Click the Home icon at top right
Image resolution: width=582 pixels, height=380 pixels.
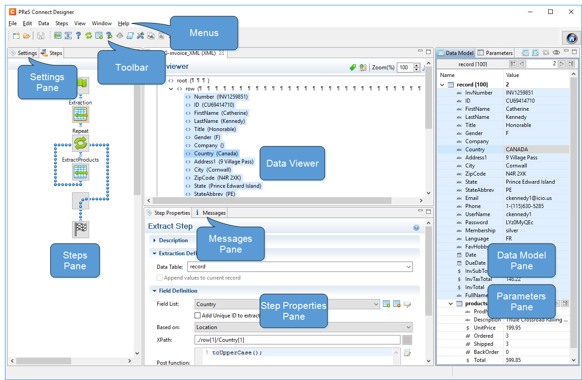point(571,38)
